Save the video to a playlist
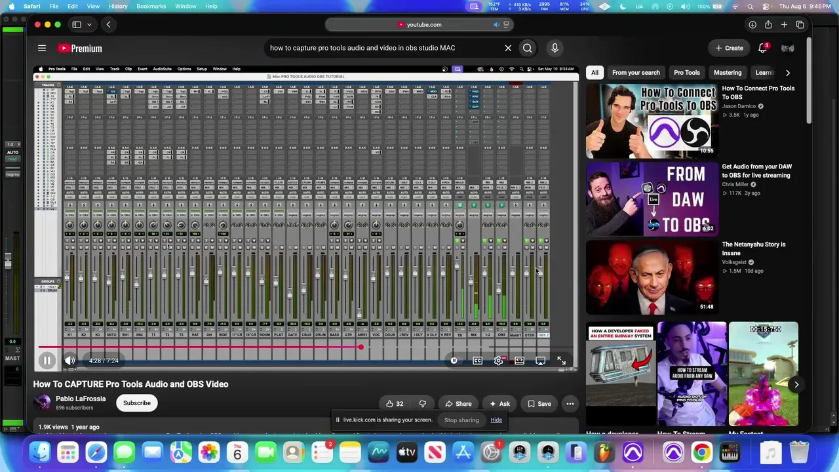 [539, 404]
